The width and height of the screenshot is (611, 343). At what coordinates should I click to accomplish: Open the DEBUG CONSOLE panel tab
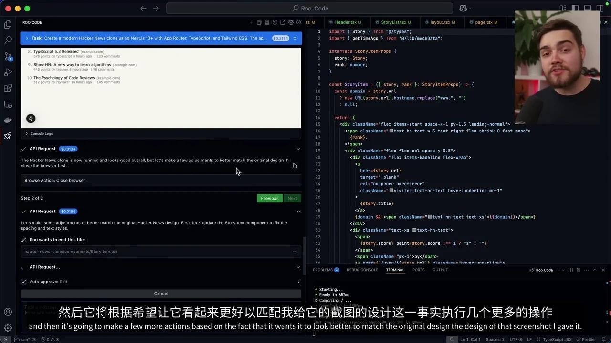tap(362, 270)
